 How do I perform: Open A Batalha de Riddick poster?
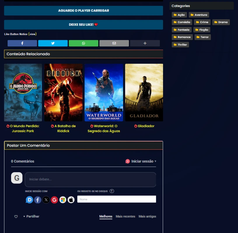(x=63, y=92)
